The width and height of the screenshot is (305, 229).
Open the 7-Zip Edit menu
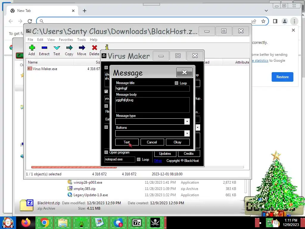click(x=40, y=40)
